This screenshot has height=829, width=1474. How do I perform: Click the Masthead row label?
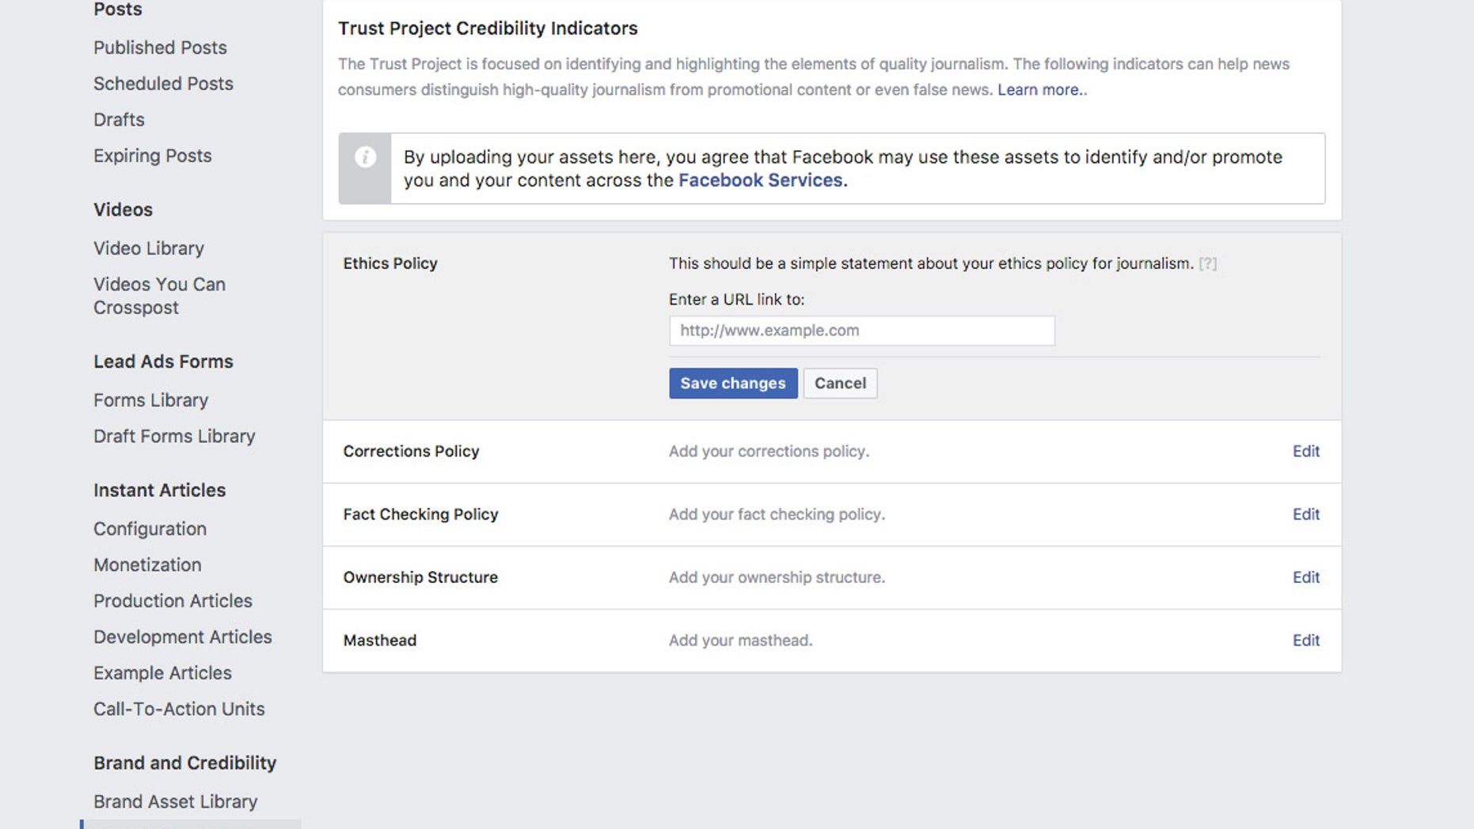[379, 640]
